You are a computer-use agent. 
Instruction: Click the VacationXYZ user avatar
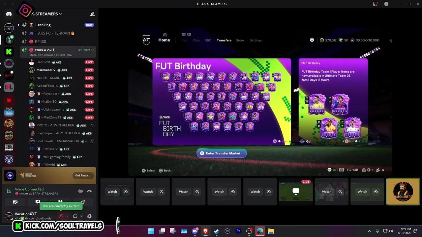(x=9, y=216)
